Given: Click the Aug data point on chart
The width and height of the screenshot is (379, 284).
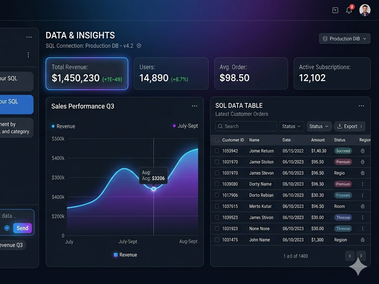Looking at the screenshot, I should pyautogui.click(x=153, y=189).
